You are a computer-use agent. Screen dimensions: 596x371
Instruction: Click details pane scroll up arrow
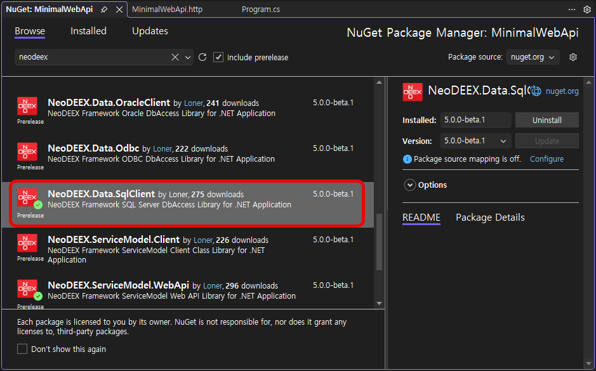click(588, 82)
